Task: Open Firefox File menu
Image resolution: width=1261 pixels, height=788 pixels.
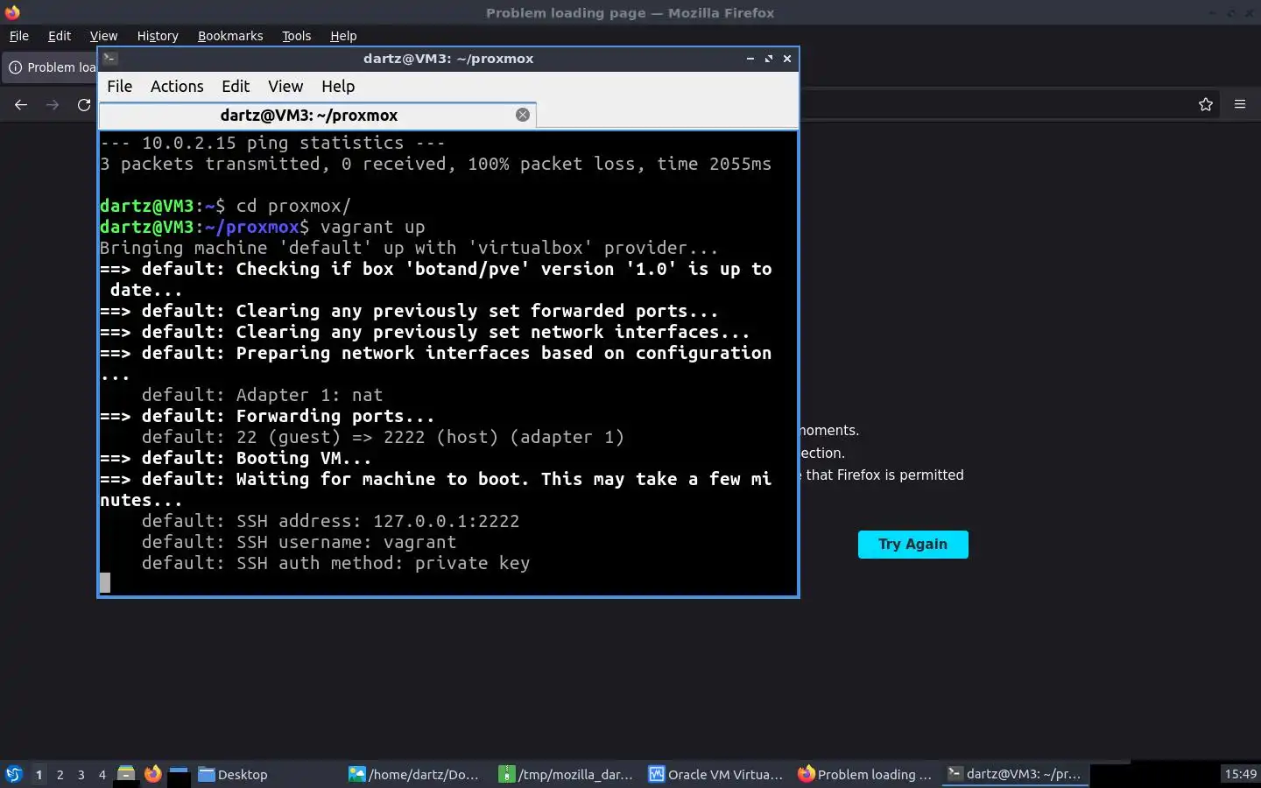Action: [19, 36]
